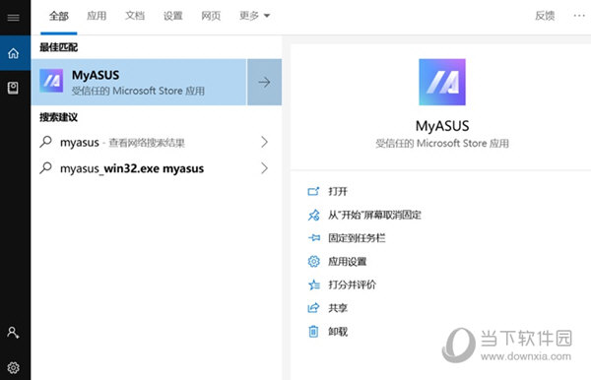
Task: Choose 从"开始"屏幕取消固定 option
Action: pyautogui.click(x=374, y=215)
